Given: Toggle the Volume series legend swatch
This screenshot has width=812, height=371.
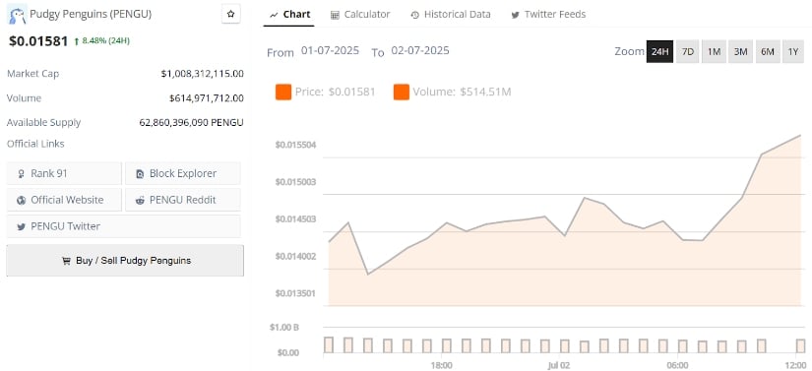Looking at the screenshot, I should tap(402, 93).
